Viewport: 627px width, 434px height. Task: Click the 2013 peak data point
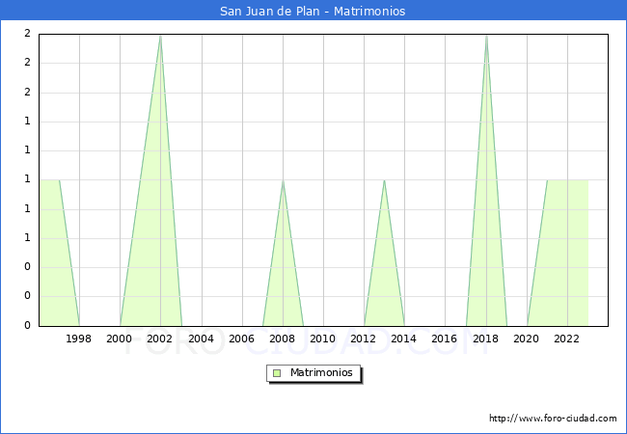click(x=384, y=180)
